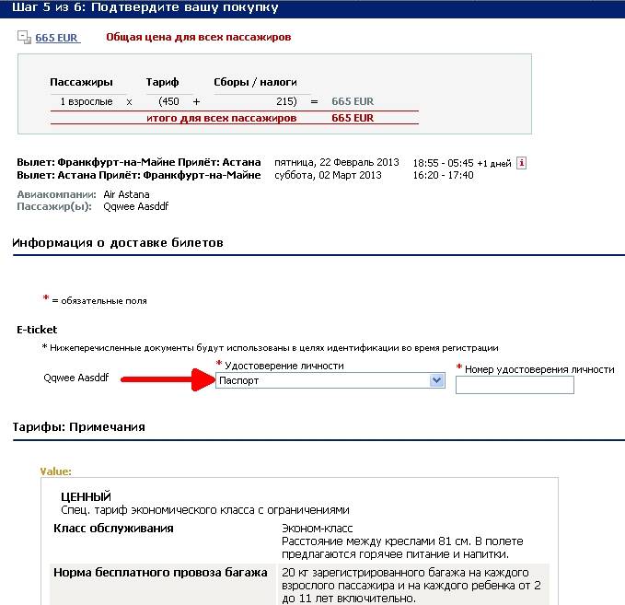Click the Номер удостоверения личности field
This screenshot has width=625, height=605.
[x=515, y=385]
